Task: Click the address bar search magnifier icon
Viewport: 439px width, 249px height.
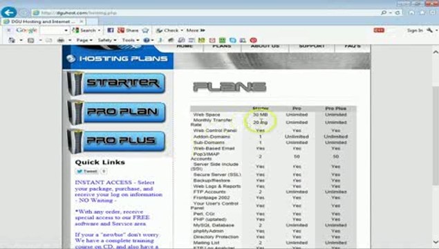Action: (384, 12)
